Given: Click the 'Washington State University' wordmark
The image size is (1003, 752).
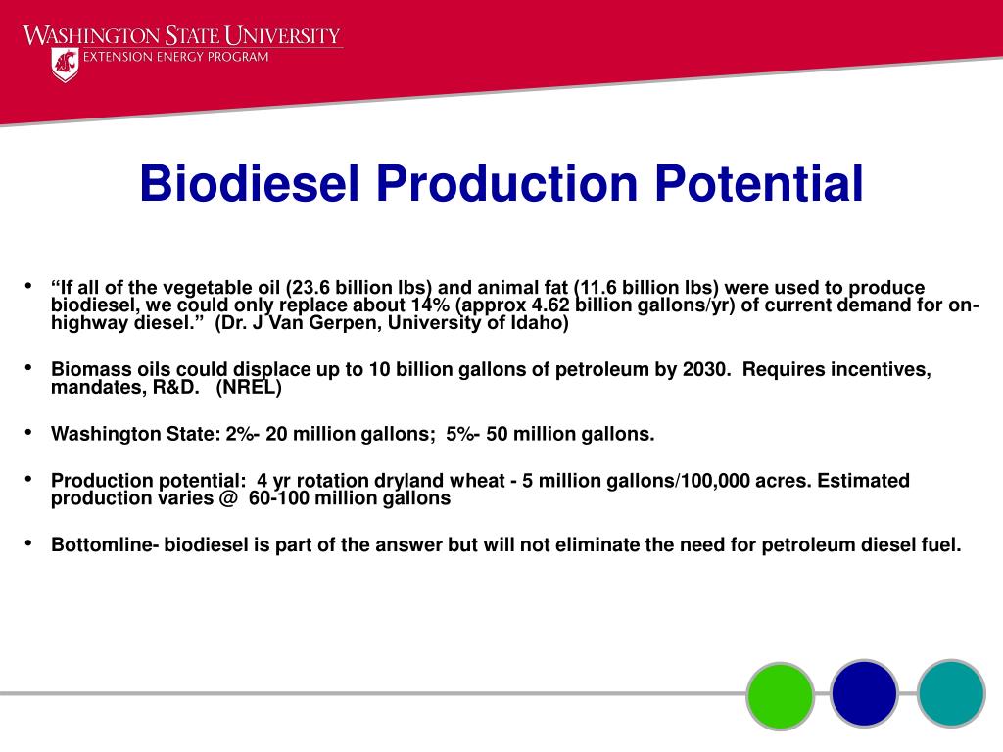Looking at the screenshot, I should tap(181, 35).
